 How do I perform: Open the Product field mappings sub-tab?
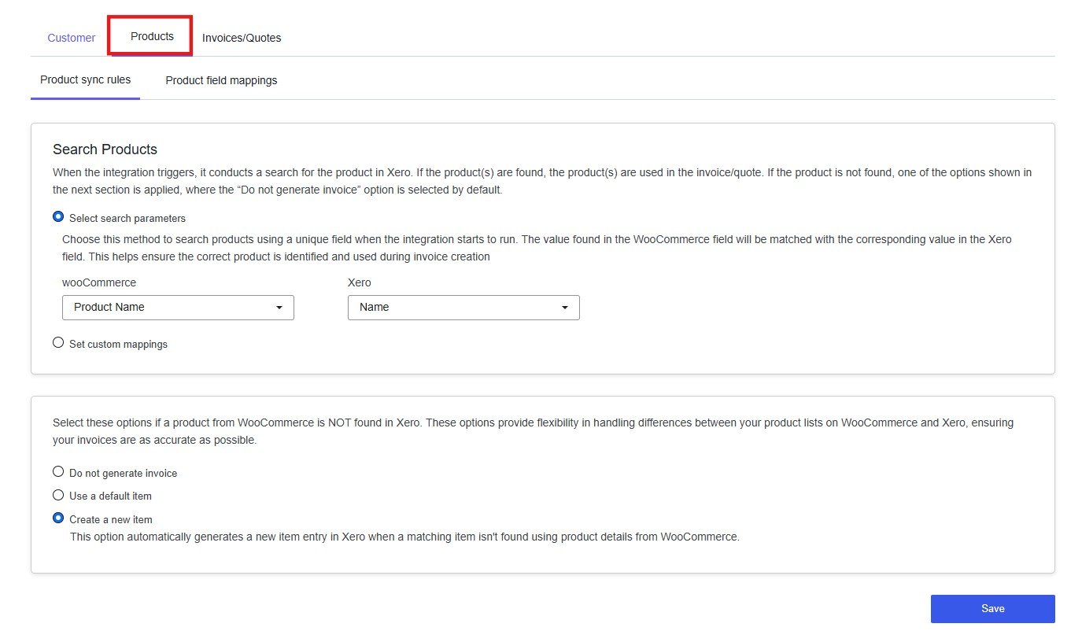pyautogui.click(x=221, y=80)
